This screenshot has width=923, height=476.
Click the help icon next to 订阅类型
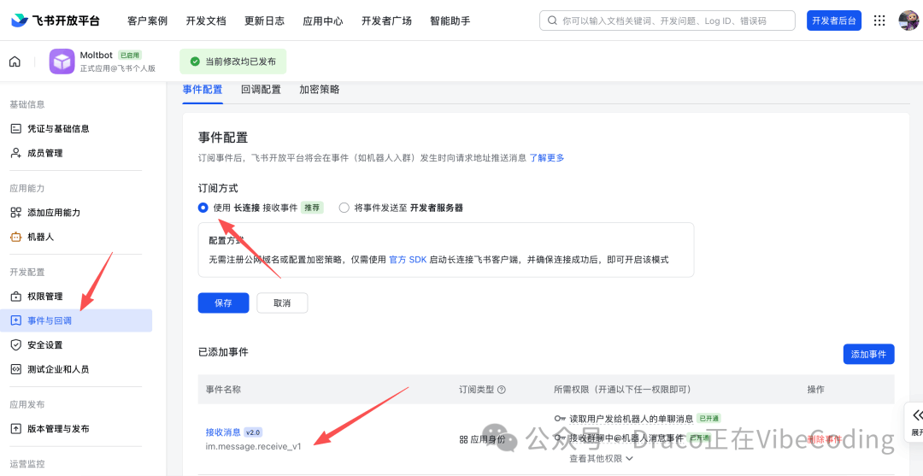[502, 390]
